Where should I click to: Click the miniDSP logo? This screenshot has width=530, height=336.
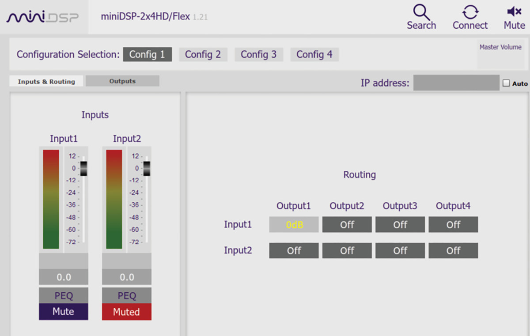pyautogui.click(x=42, y=17)
